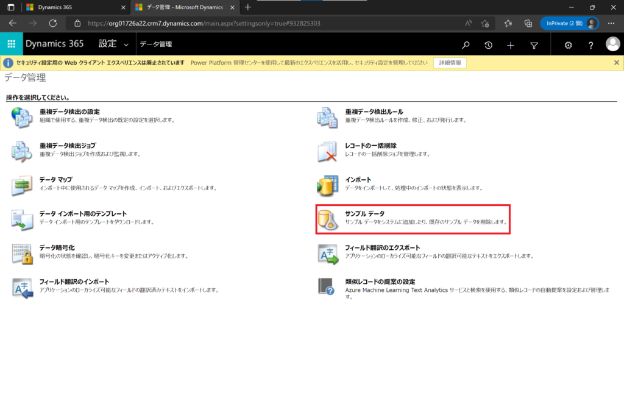Open the settings gear in header
624x398 pixels.
[x=568, y=44]
